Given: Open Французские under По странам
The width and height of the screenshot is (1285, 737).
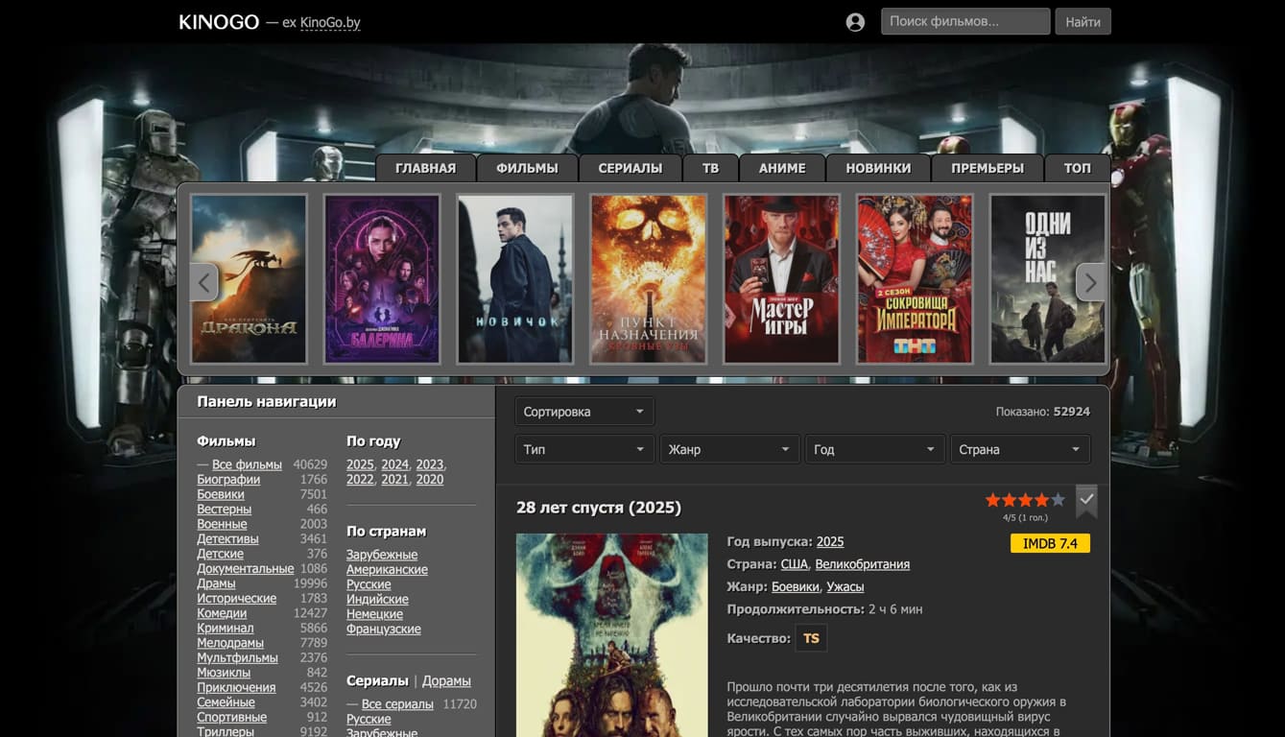Looking at the screenshot, I should point(384,629).
